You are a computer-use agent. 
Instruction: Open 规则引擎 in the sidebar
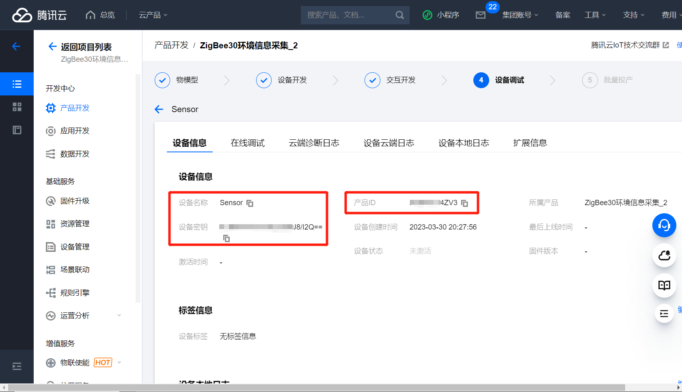tap(75, 292)
